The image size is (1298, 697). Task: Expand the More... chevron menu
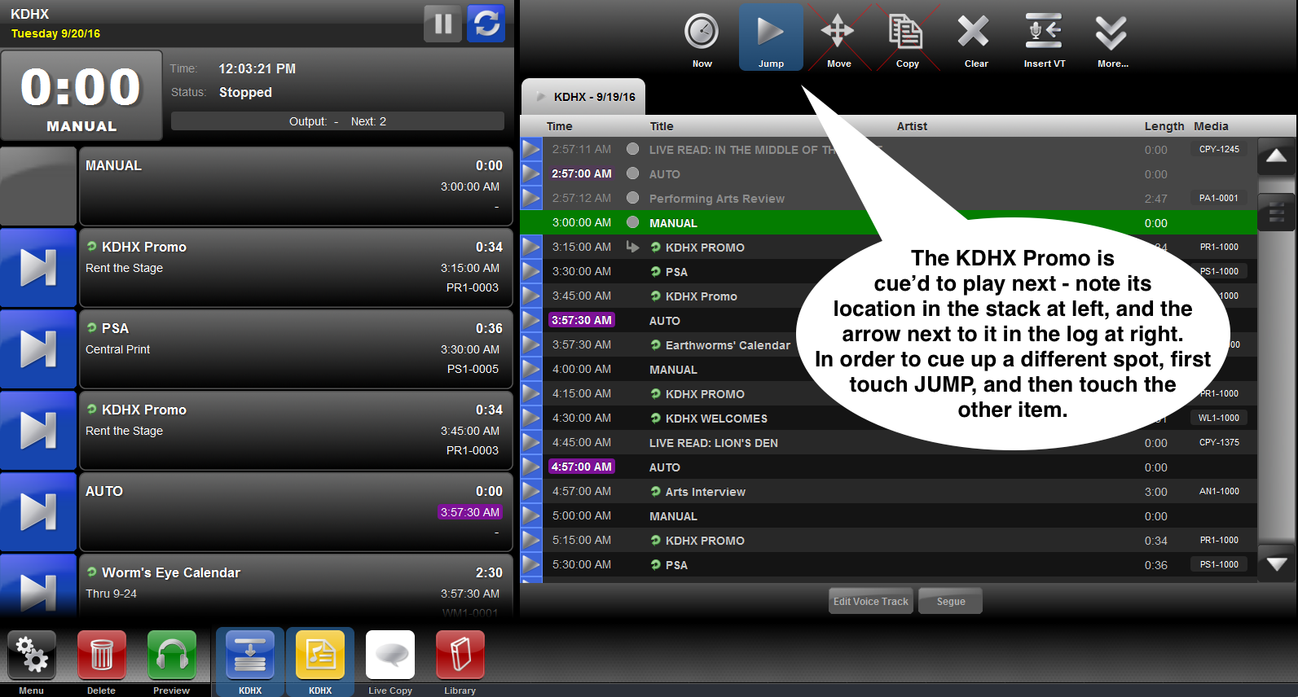tap(1111, 34)
